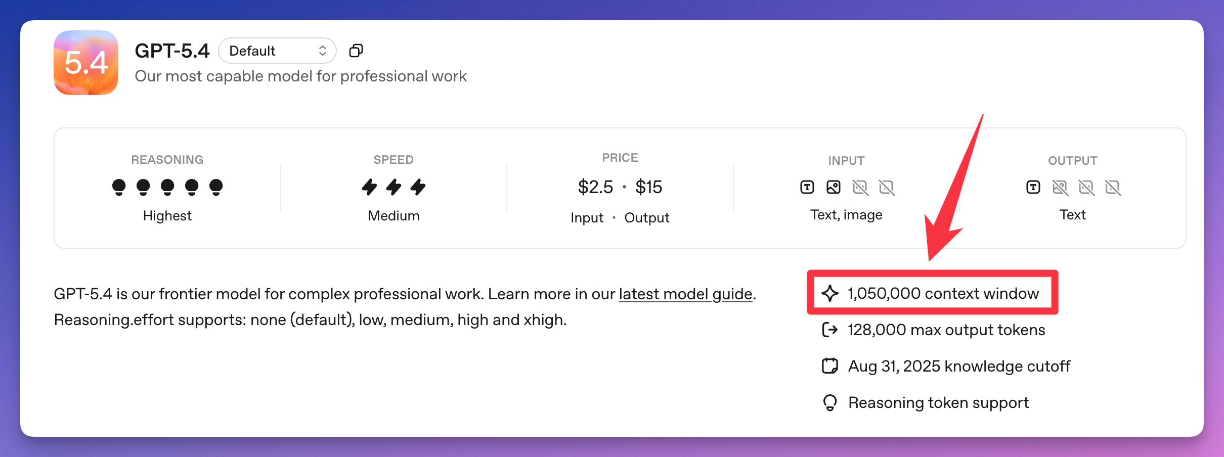Click the context window sparkle icon
Image resolution: width=1224 pixels, height=457 pixels.
[830, 293]
